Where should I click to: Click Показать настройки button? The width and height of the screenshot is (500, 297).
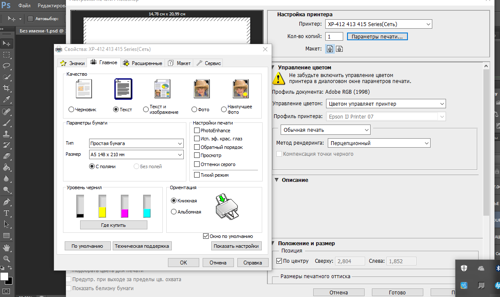click(x=236, y=246)
